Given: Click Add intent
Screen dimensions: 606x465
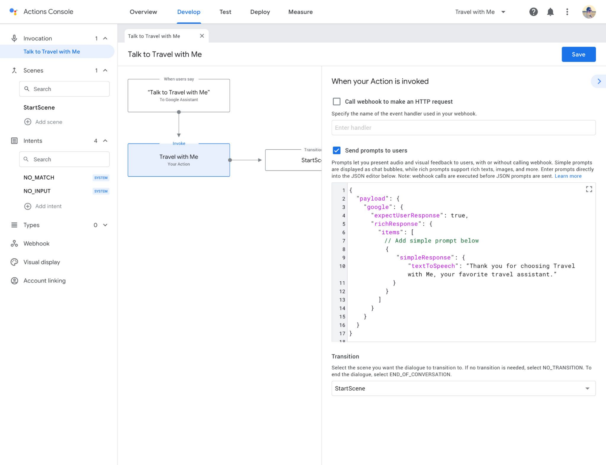Looking at the screenshot, I should 48,206.
